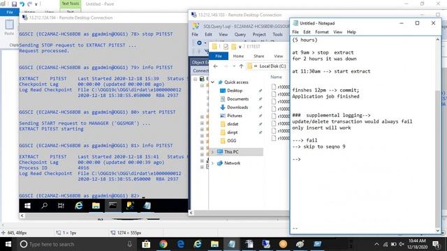Viewport: 447px width, 251px height.
Task: Open Notepad View menu
Action: click(x=338, y=32)
